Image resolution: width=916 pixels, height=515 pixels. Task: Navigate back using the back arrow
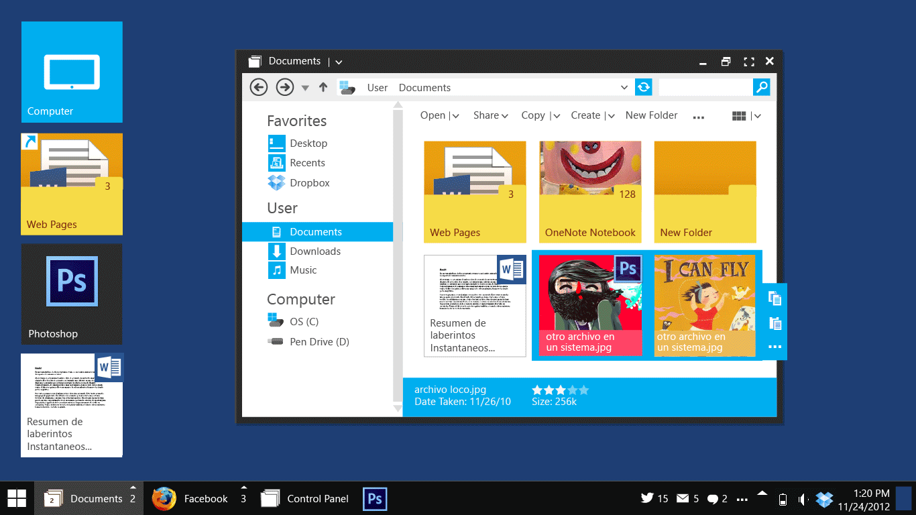(x=258, y=87)
